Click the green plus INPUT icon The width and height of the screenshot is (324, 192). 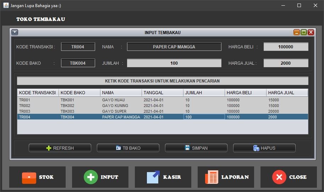(x=91, y=177)
